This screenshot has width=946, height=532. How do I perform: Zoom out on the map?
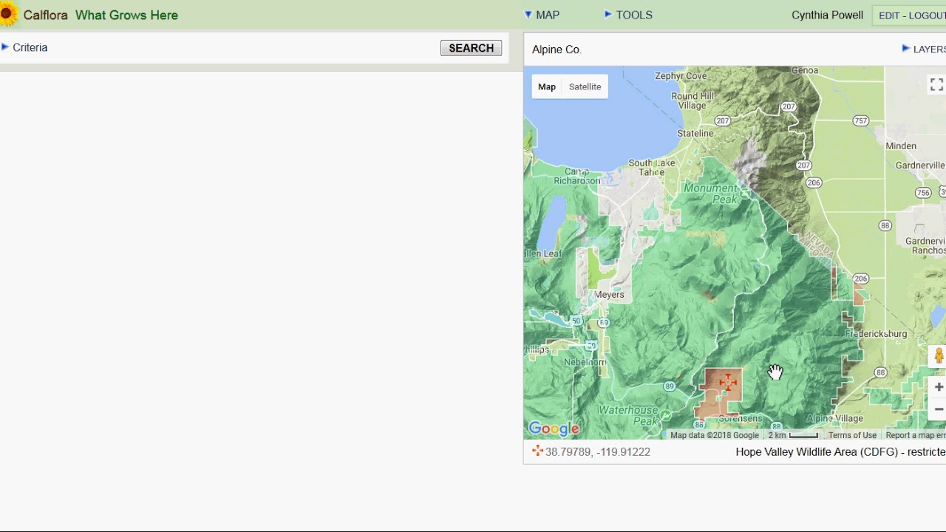pyautogui.click(x=938, y=409)
